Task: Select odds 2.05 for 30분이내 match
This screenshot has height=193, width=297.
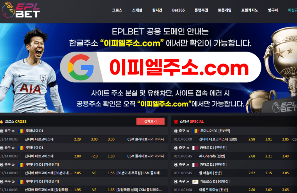Action: point(77,173)
